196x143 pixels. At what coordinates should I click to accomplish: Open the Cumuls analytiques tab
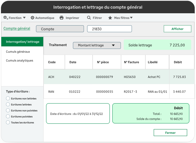pos(20,60)
